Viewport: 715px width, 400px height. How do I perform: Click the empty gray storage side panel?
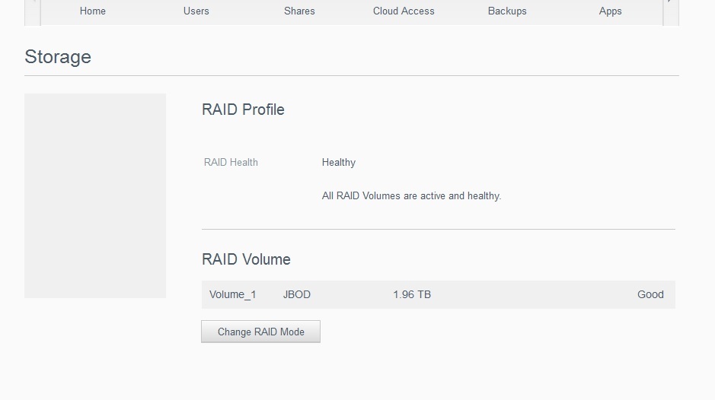95,195
